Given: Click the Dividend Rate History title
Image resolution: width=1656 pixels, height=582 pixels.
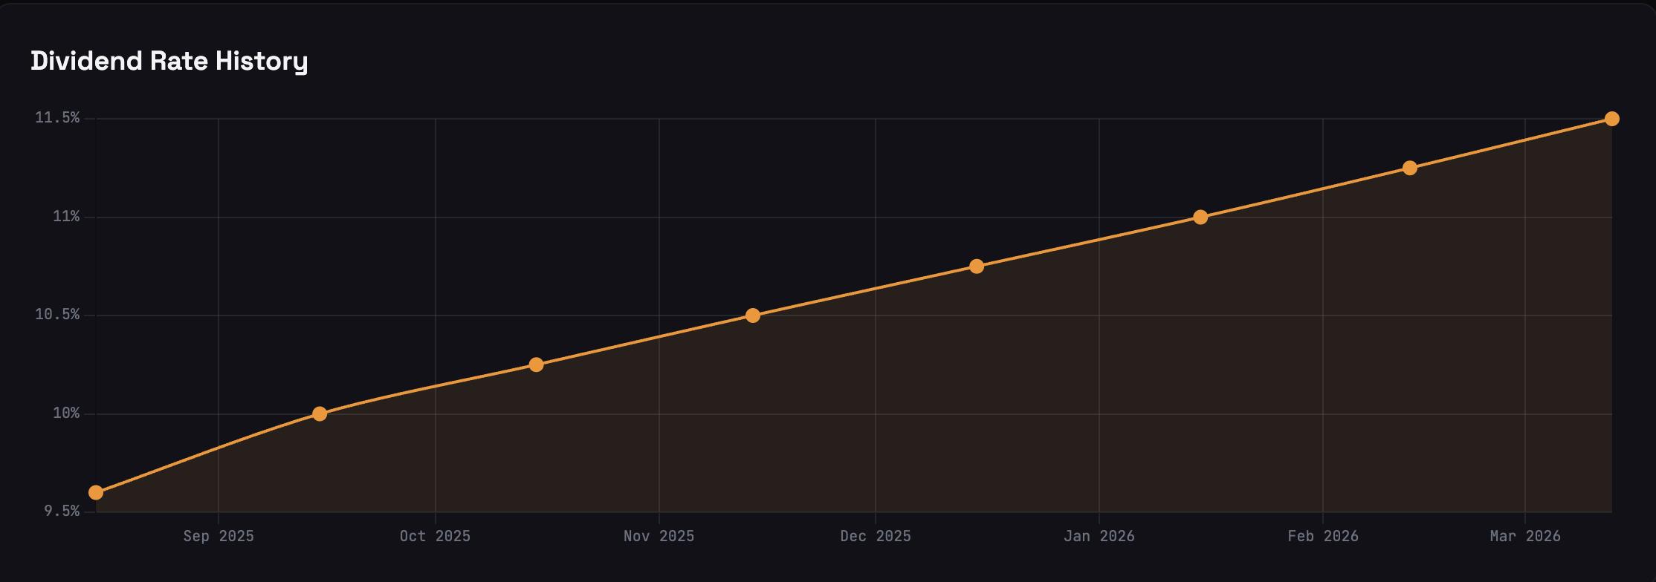Looking at the screenshot, I should coord(169,61).
